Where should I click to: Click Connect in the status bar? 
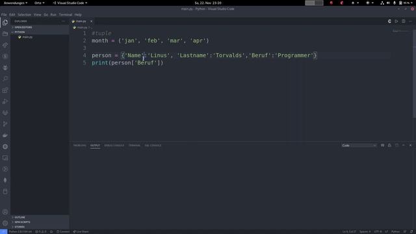point(63,231)
